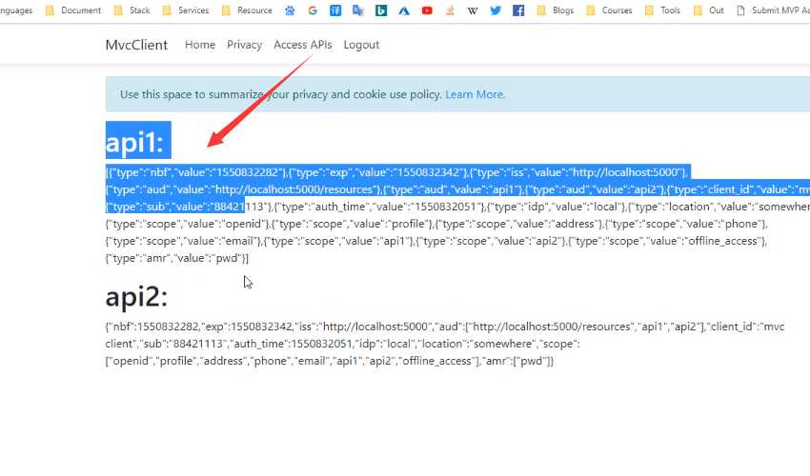This screenshot has height=476, width=810.
Task: Open the Resource bookmarks folder
Action: [x=247, y=10]
